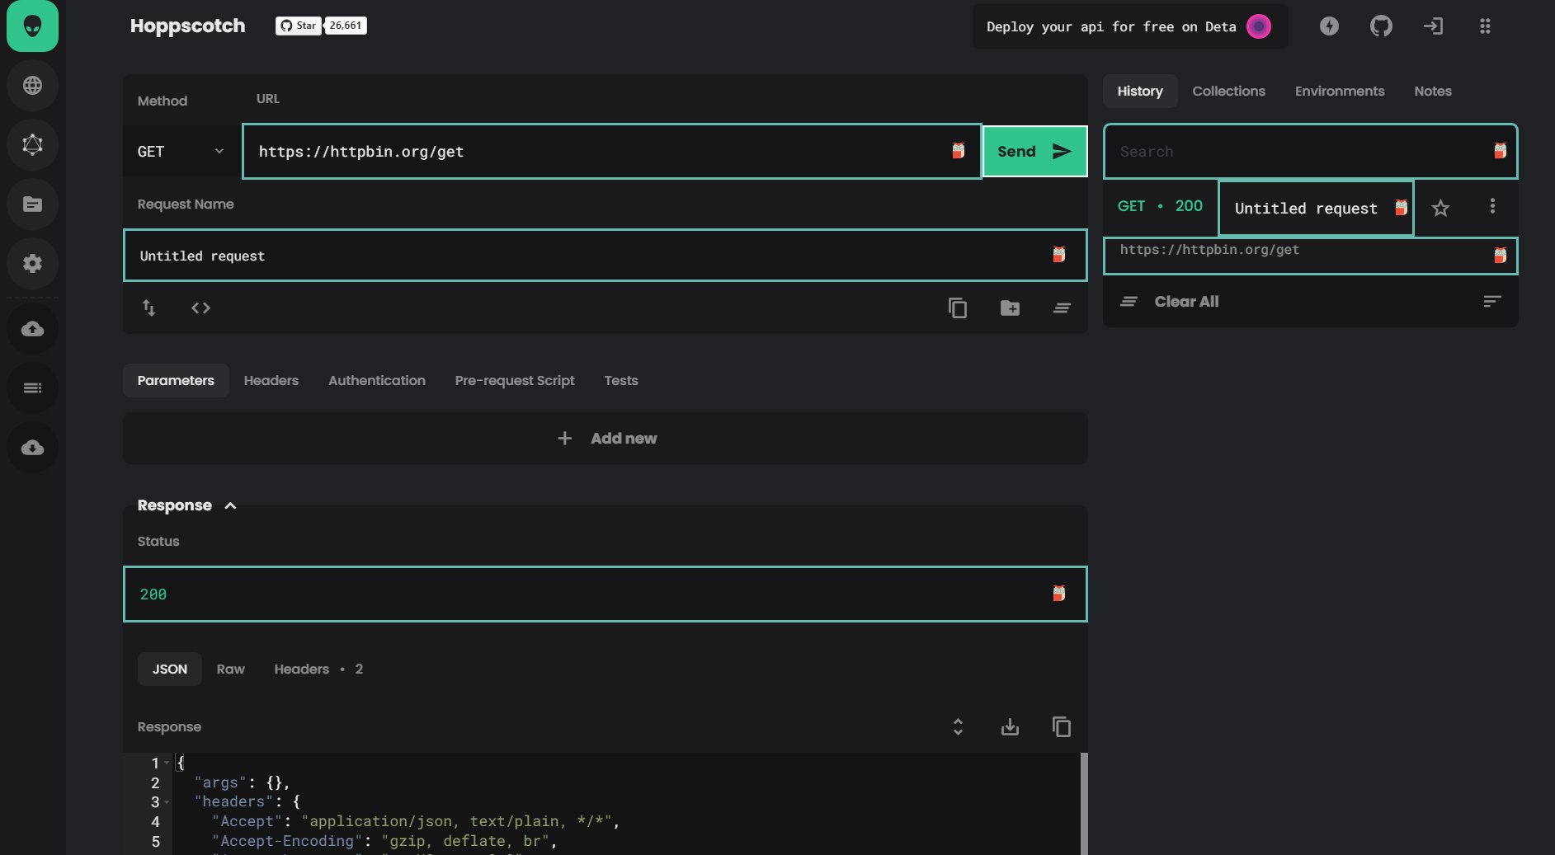Star the Untitled request history entry
The width and height of the screenshot is (1555, 855).
click(1440, 208)
